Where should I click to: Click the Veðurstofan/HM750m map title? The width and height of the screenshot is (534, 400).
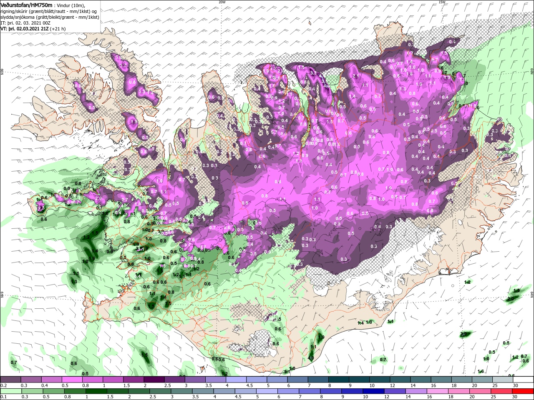pos(26,5)
